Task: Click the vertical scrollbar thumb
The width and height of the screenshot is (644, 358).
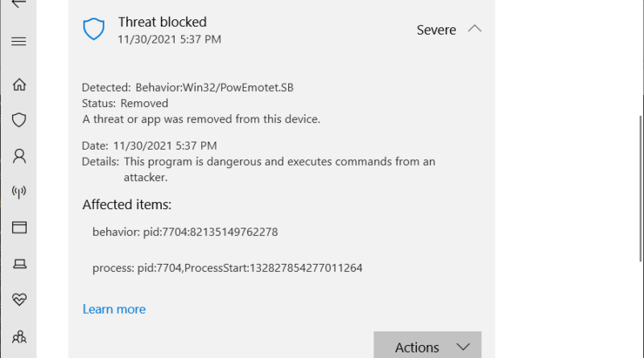Action: click(x=641, y=188)
